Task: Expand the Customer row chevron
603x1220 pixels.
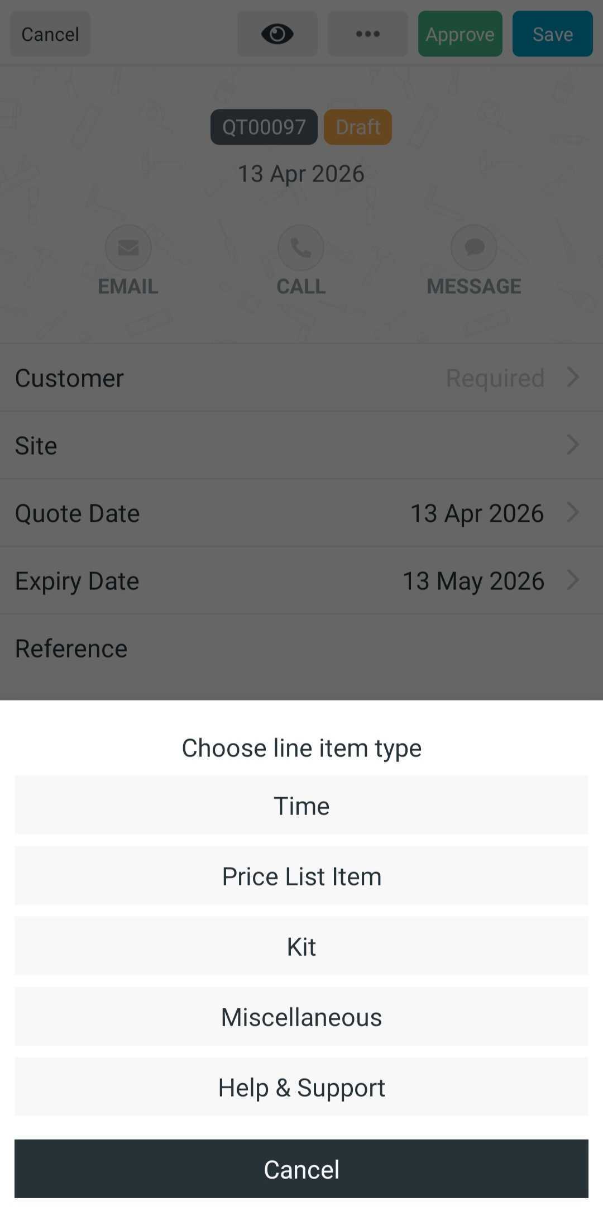Action: (573, 378)
